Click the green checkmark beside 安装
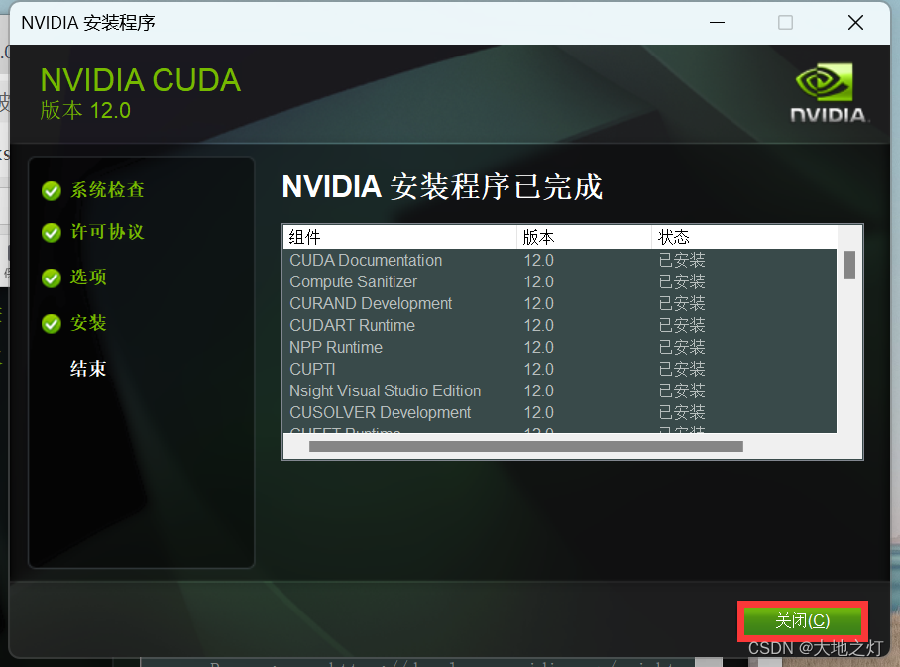 coord(52,324)
